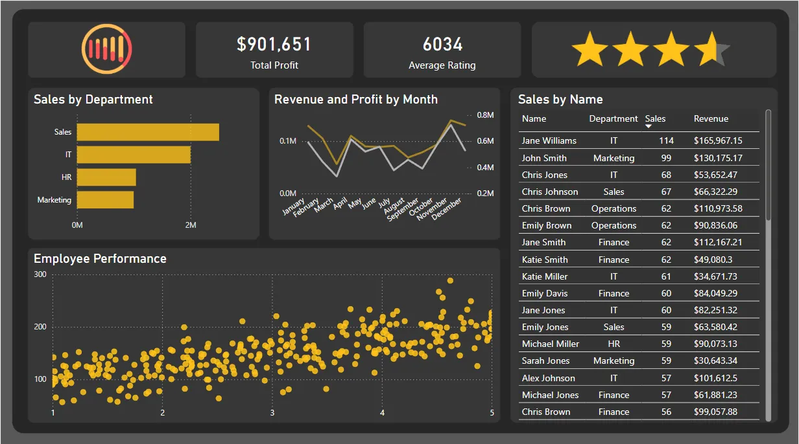Sort table by the Department column header
The width and height of the screenshot is (799, 444).
pyautogui.click(x=614, y=118)
